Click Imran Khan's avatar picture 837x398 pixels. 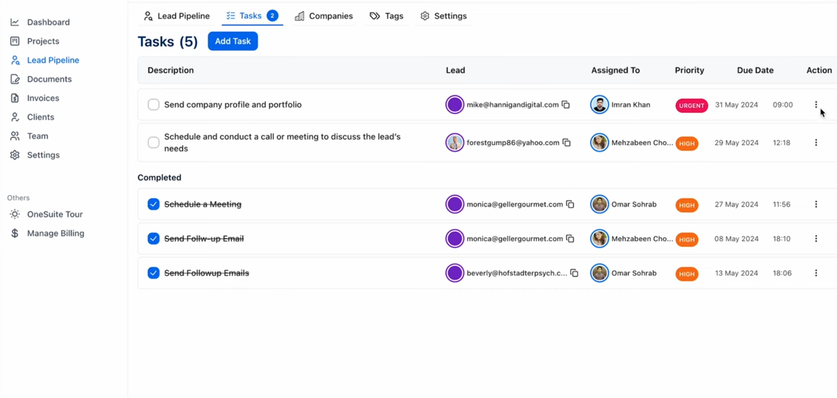tap(599, 105)
